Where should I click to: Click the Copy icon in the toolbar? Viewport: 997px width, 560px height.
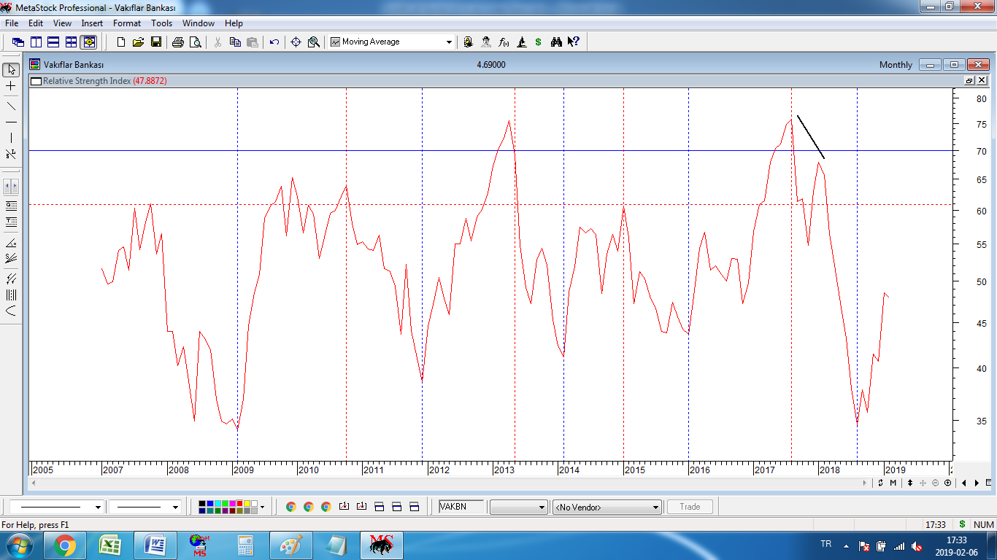click(x=235, y=42)
